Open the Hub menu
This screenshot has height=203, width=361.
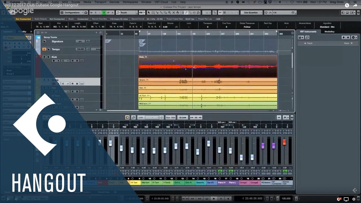[x=174, y=2]
